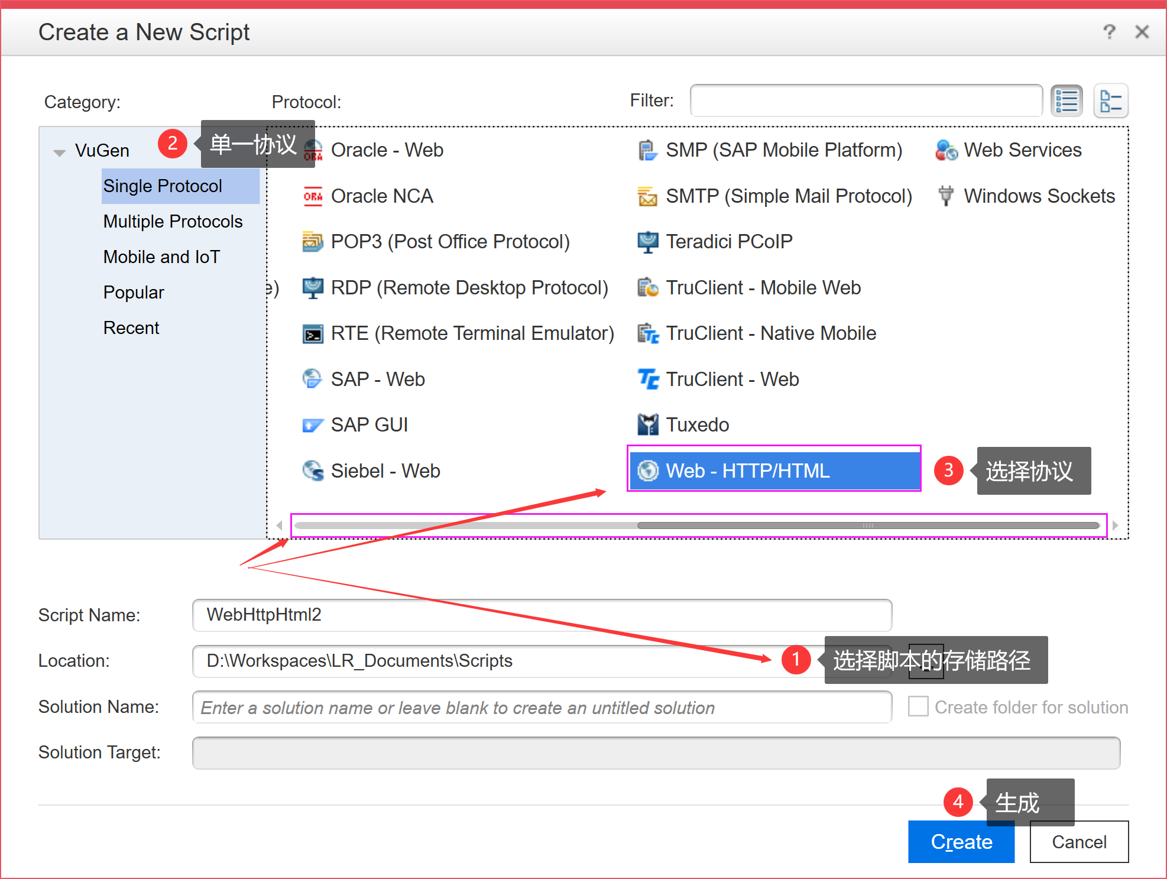This screenshot has height=879, width=1167.
Task: Open the Mobile and IoT category
Action: (x=161, y=257)
